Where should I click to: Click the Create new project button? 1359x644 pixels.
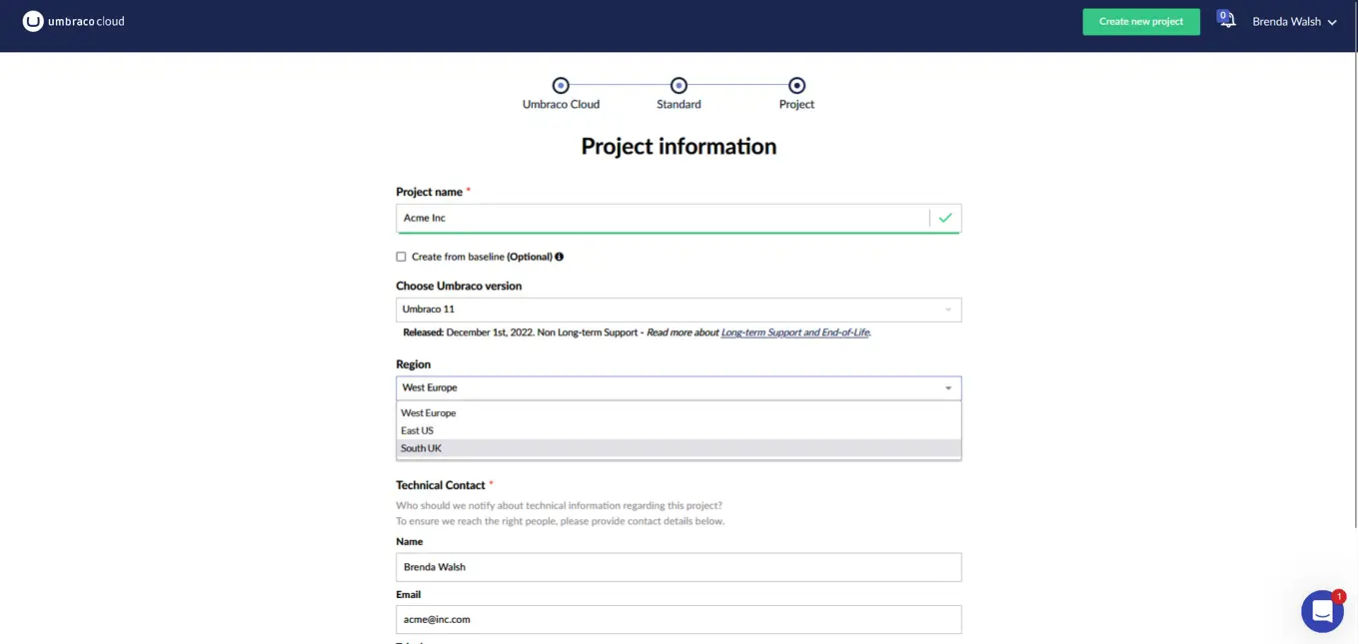pyautogui.click(x=1141, y=22)
